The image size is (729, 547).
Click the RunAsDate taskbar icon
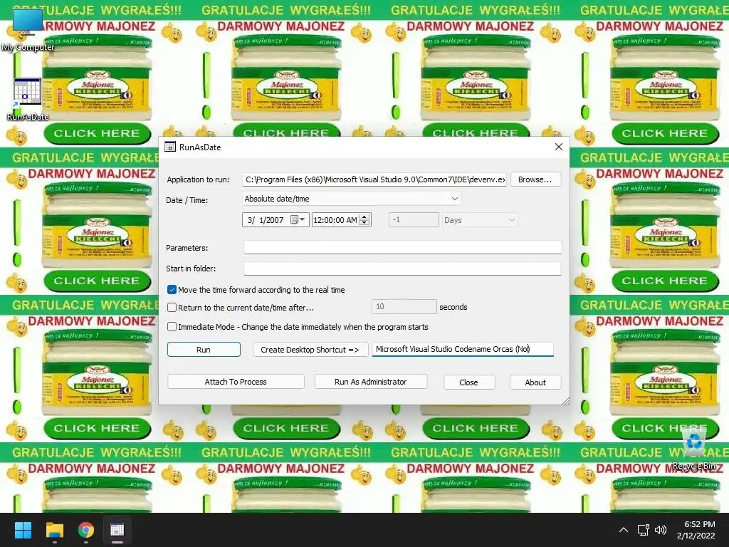point(117,530)
